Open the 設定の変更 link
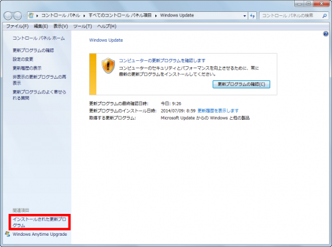This screenshot has height=247, width=332. point(23,59)
